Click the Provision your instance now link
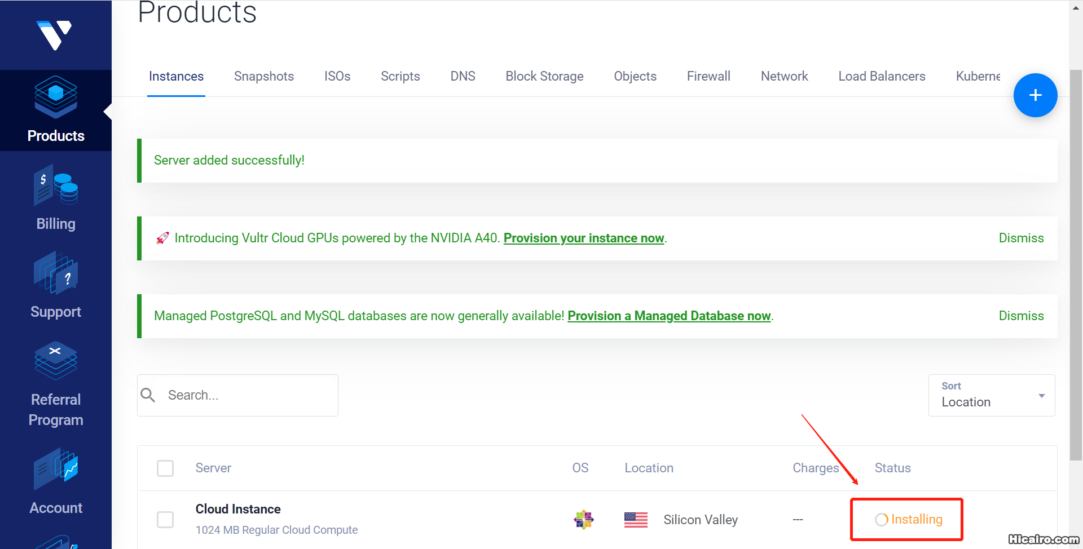Viewport: 1083px width, 549px height. (x=584, y=238)
